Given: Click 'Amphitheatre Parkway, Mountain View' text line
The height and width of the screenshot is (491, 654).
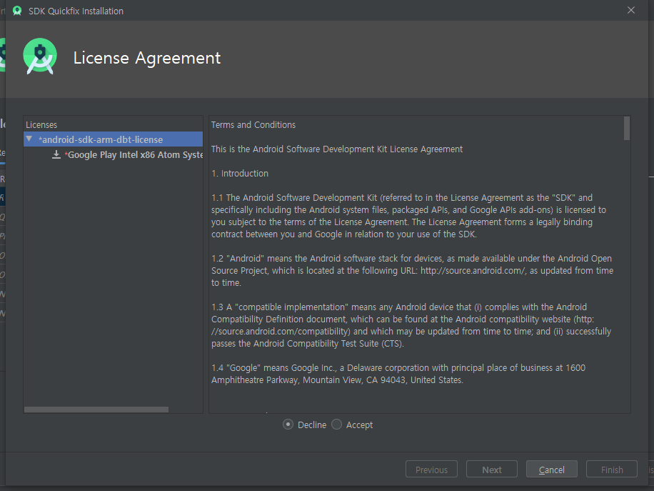Looking at the screenshot, I should (x=337, y=380).
